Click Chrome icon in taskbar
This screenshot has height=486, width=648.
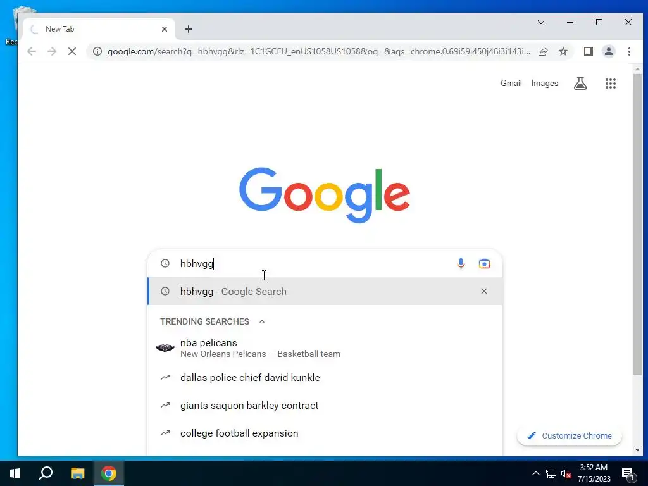[109, 473]
